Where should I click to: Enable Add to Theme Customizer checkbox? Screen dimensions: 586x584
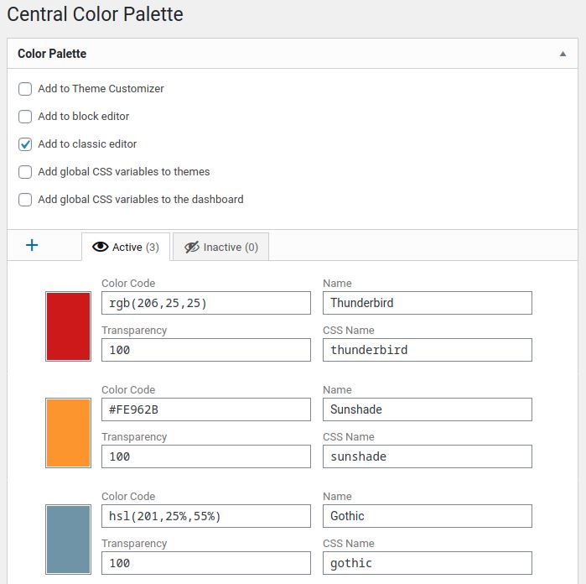(x=25, y=89)
